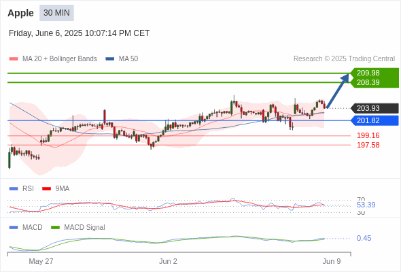Click the MACD value 0.45 label

tap(364, 238)
